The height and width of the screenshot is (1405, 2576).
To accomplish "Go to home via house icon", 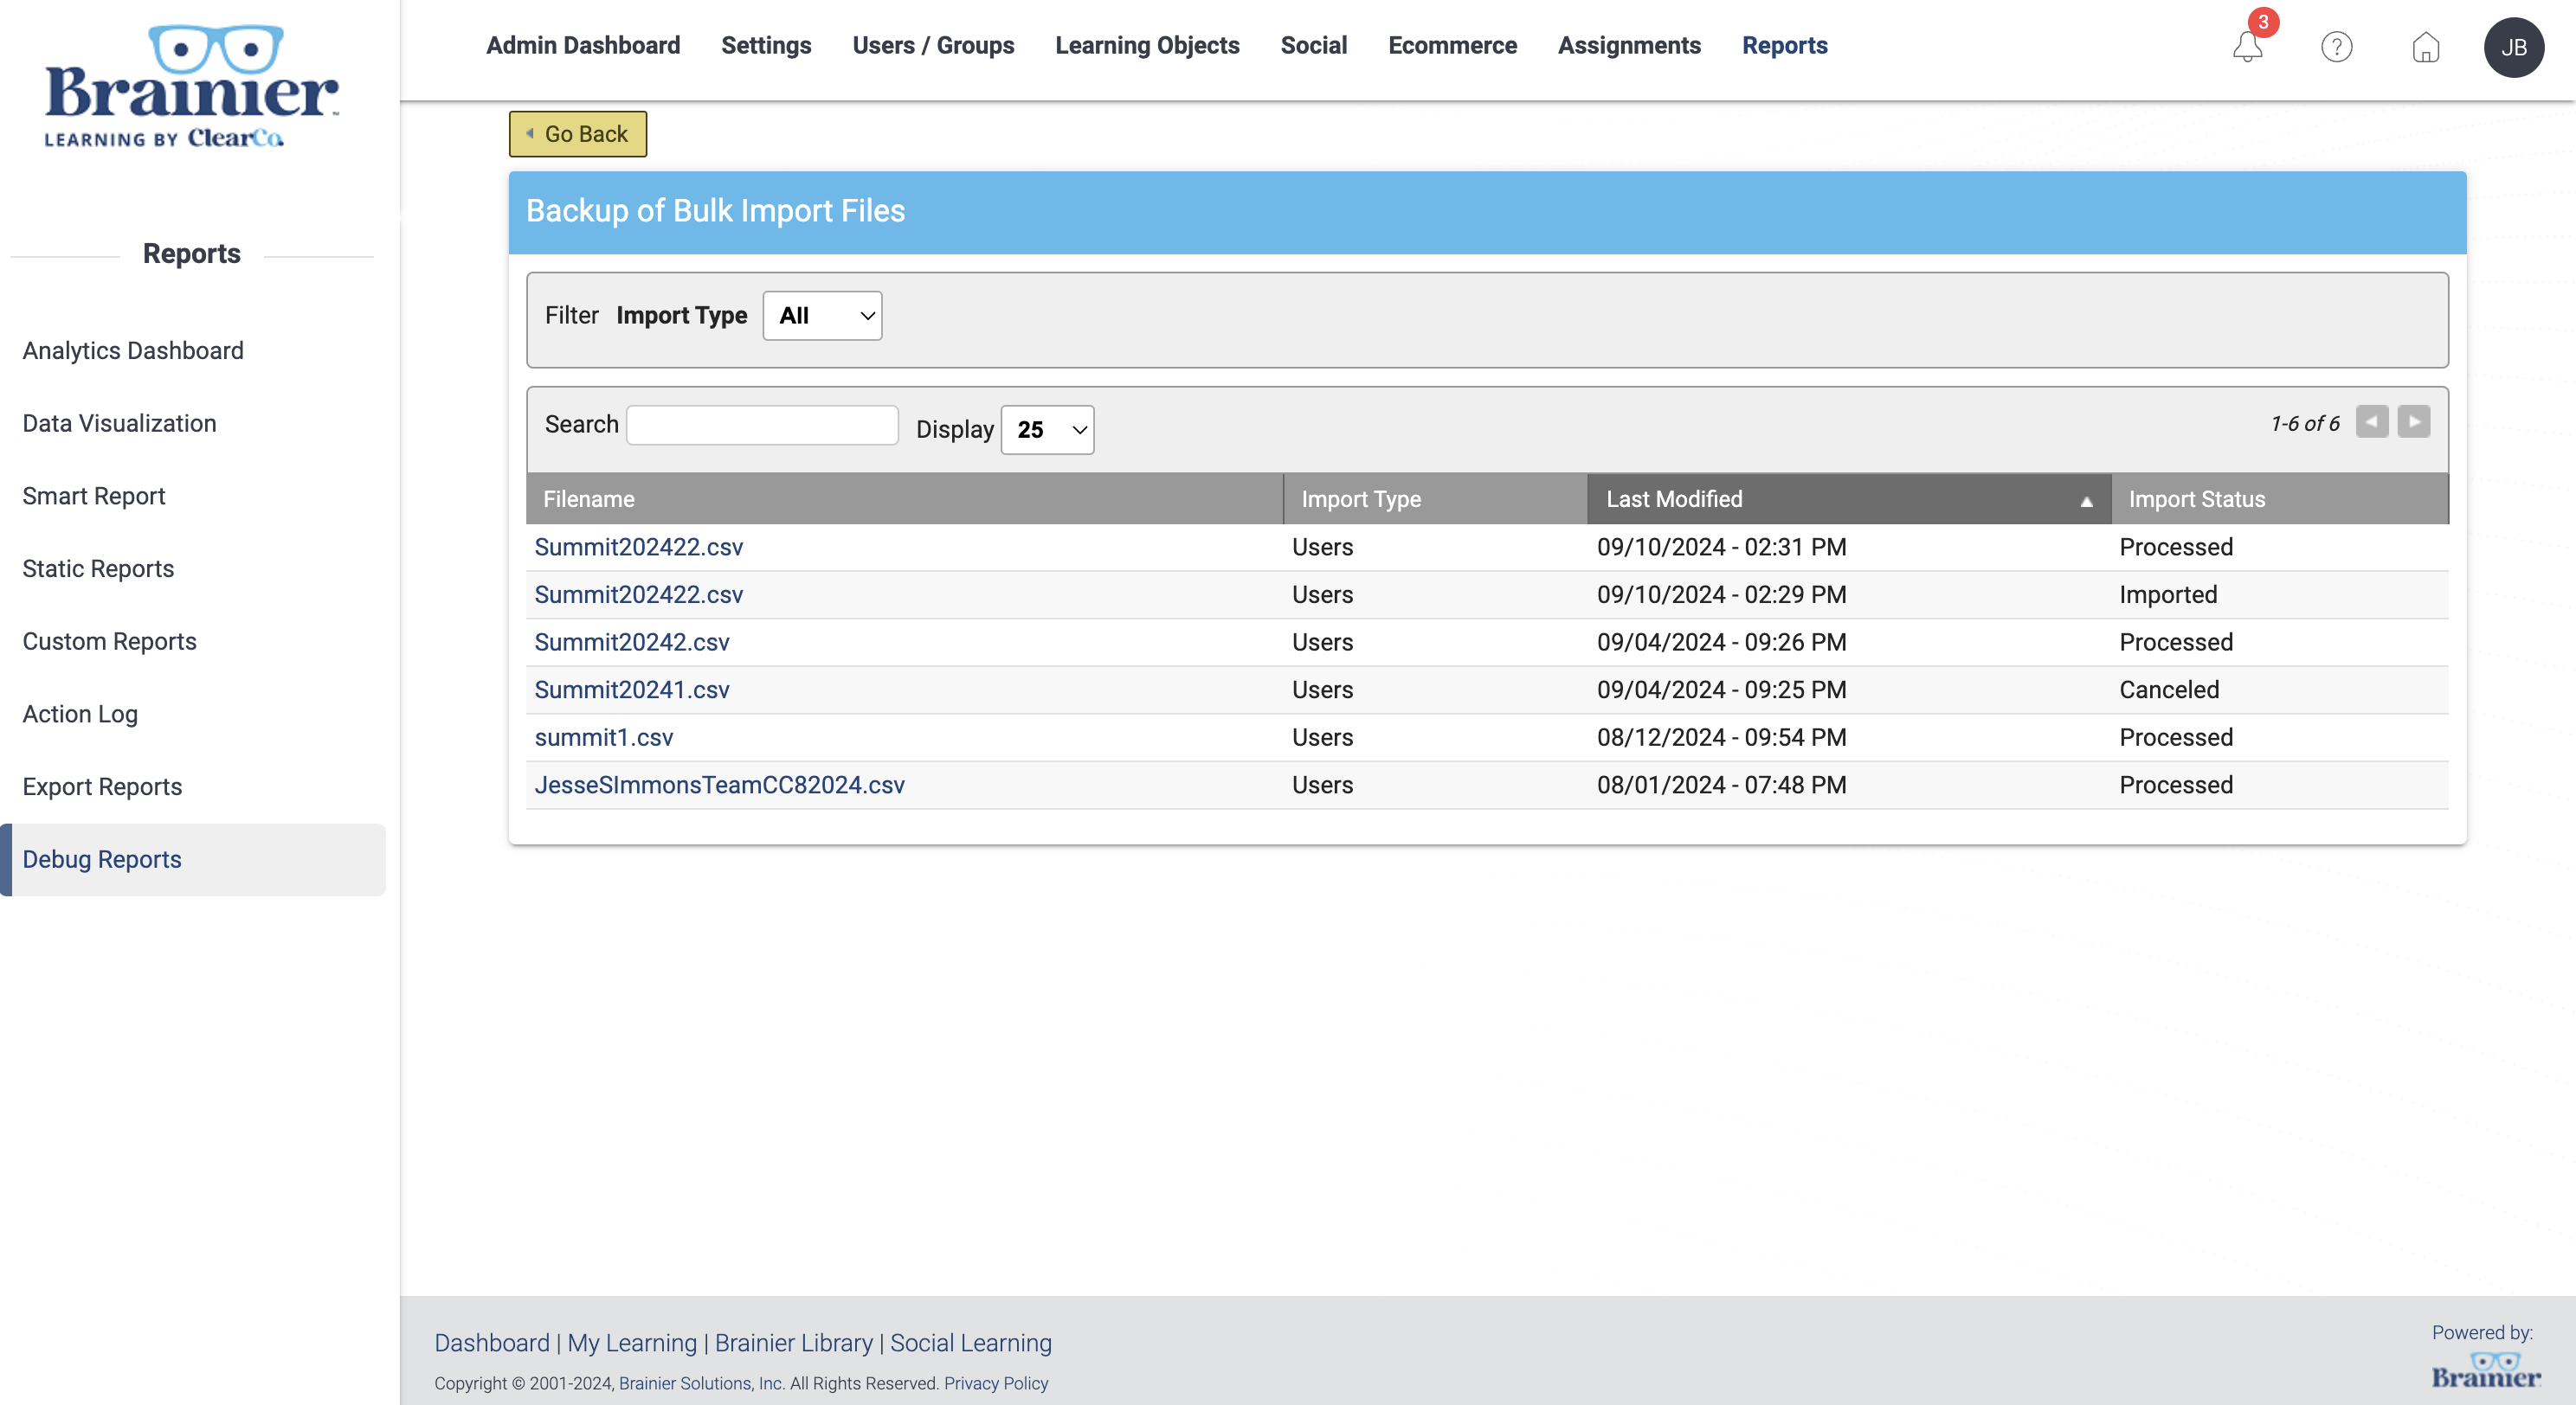I will click(2425, 47).
